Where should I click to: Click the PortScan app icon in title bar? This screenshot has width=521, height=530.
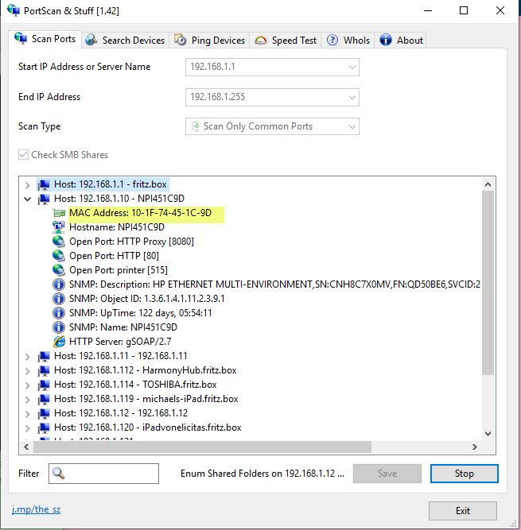tap(14, 10)
